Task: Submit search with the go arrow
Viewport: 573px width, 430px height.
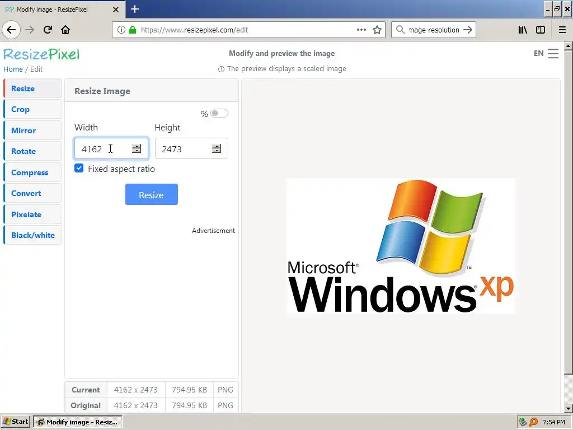Action: (x=468, y=30)
